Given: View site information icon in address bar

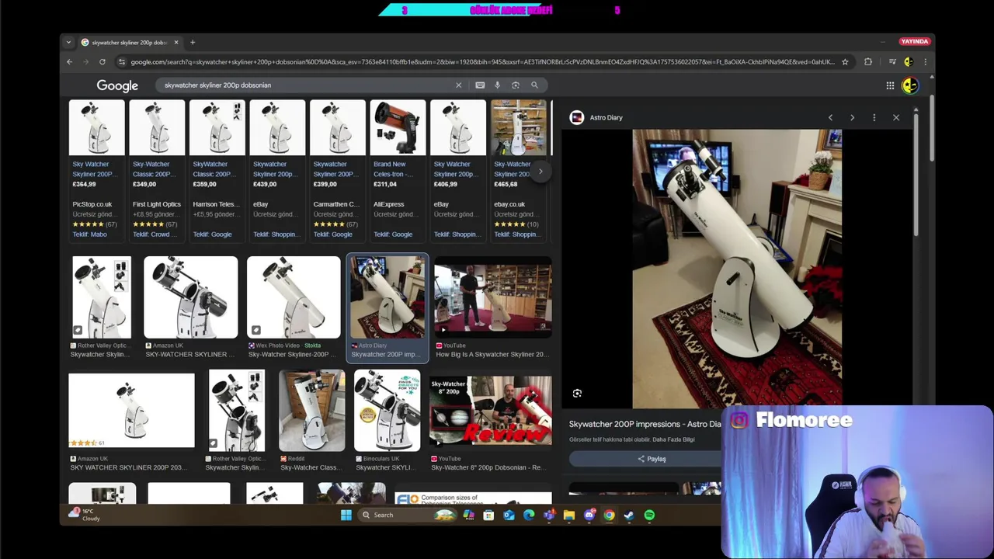Looking at the screenshot, I should point(121,62).
